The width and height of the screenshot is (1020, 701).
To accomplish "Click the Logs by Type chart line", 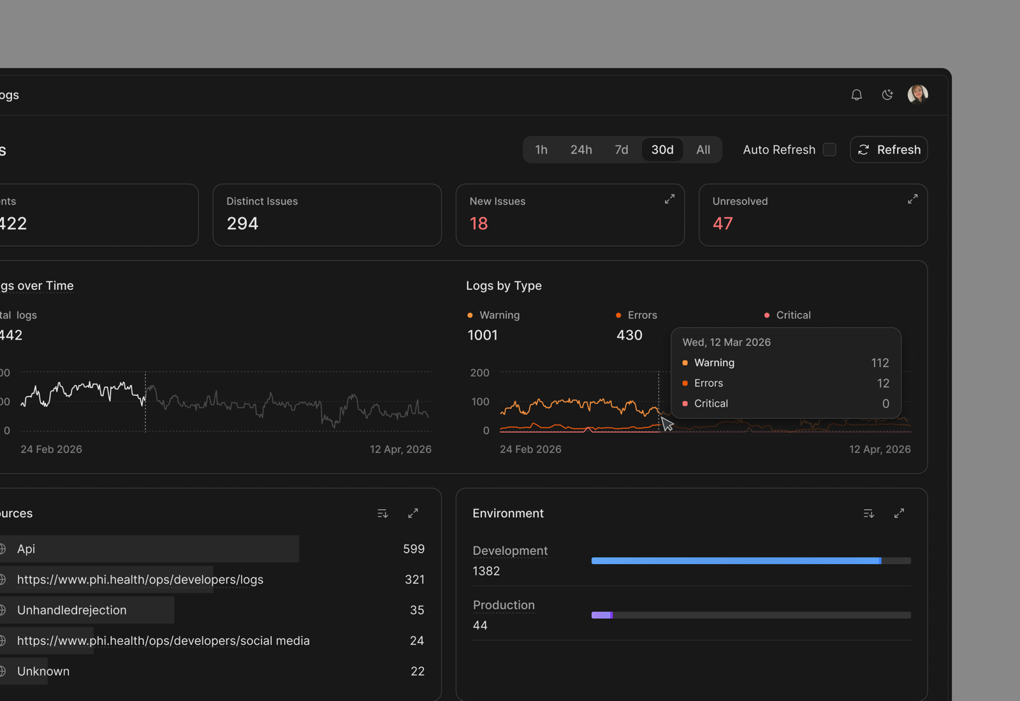I will tap(579, 405).
